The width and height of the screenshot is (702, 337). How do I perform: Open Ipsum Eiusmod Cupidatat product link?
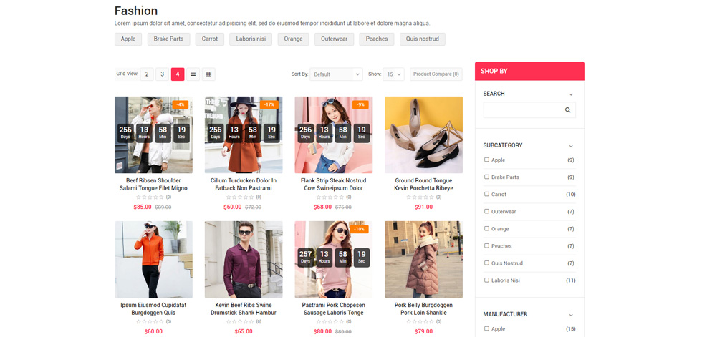153,309
